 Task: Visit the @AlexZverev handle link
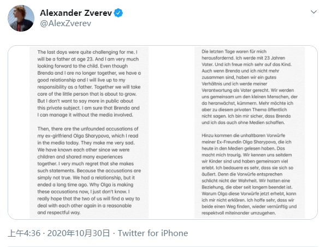pos(66,23)
